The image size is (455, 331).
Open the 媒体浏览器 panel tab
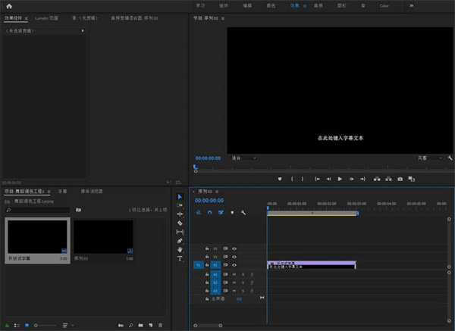pos(91,192)
